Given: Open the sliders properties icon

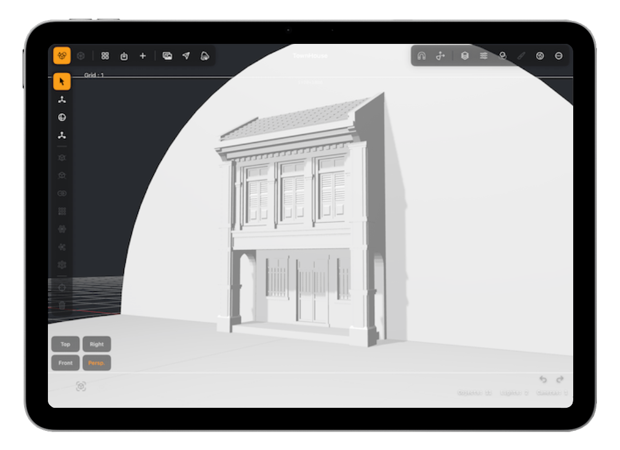Looking at the screenshot, I should (484, 56).
